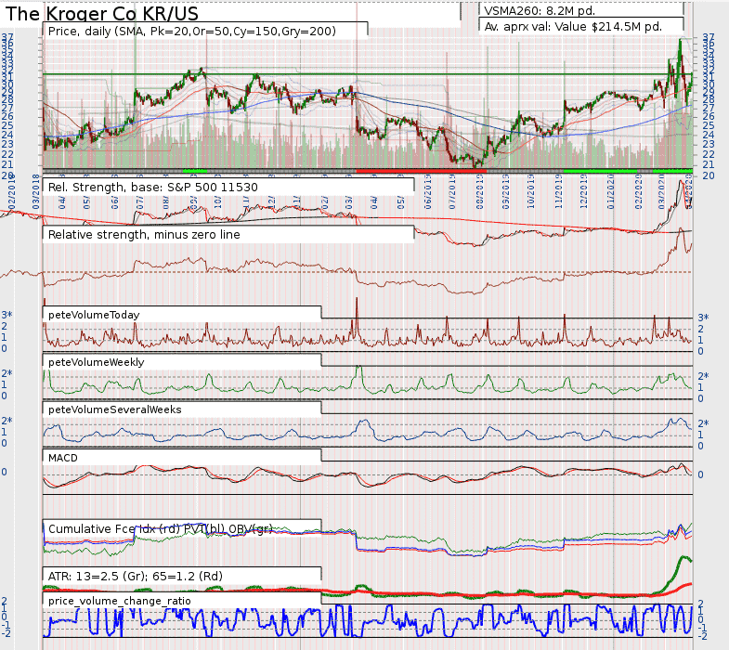Select the 12/2019 date axis label
The image size is (729, 650).
583,191
